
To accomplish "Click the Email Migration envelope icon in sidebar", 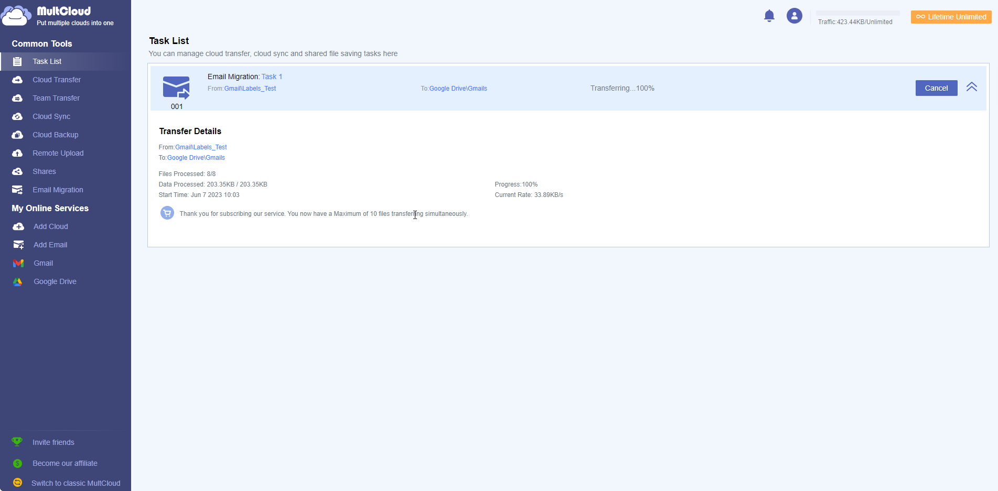I will tap(17, 190).
